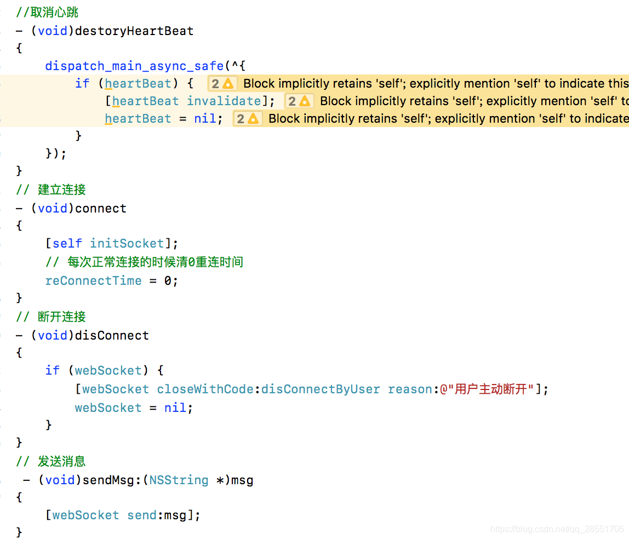Click warning badge on 'heartBeat = nil' line

(x=248, y=119)
